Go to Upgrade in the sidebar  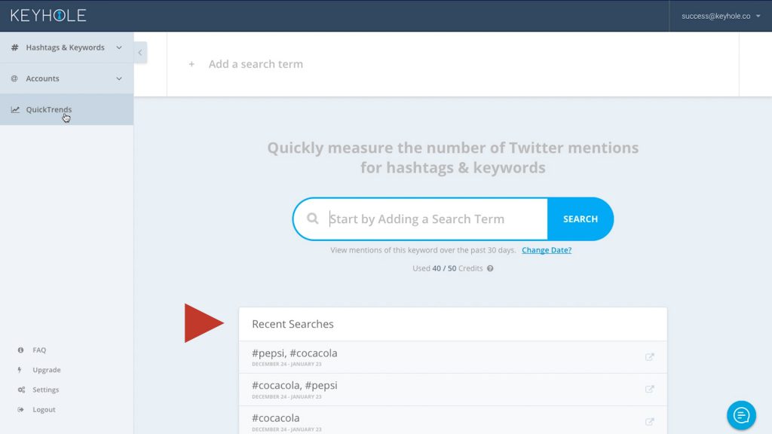[47, 370]
